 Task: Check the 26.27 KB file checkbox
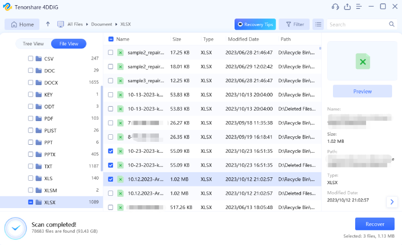pos(111,123)
